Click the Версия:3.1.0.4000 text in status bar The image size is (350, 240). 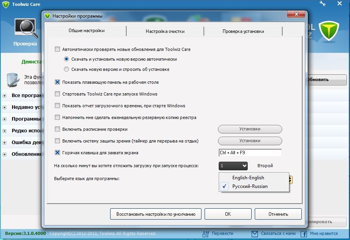[x=25, y=233]
